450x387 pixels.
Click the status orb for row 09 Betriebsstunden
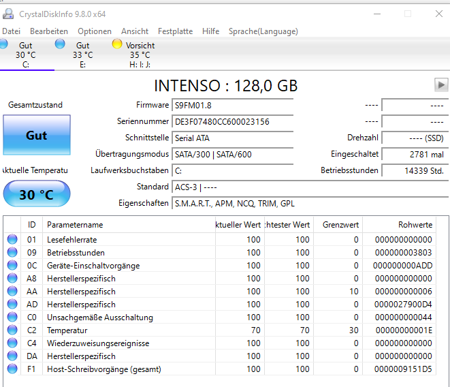point(12,252)
